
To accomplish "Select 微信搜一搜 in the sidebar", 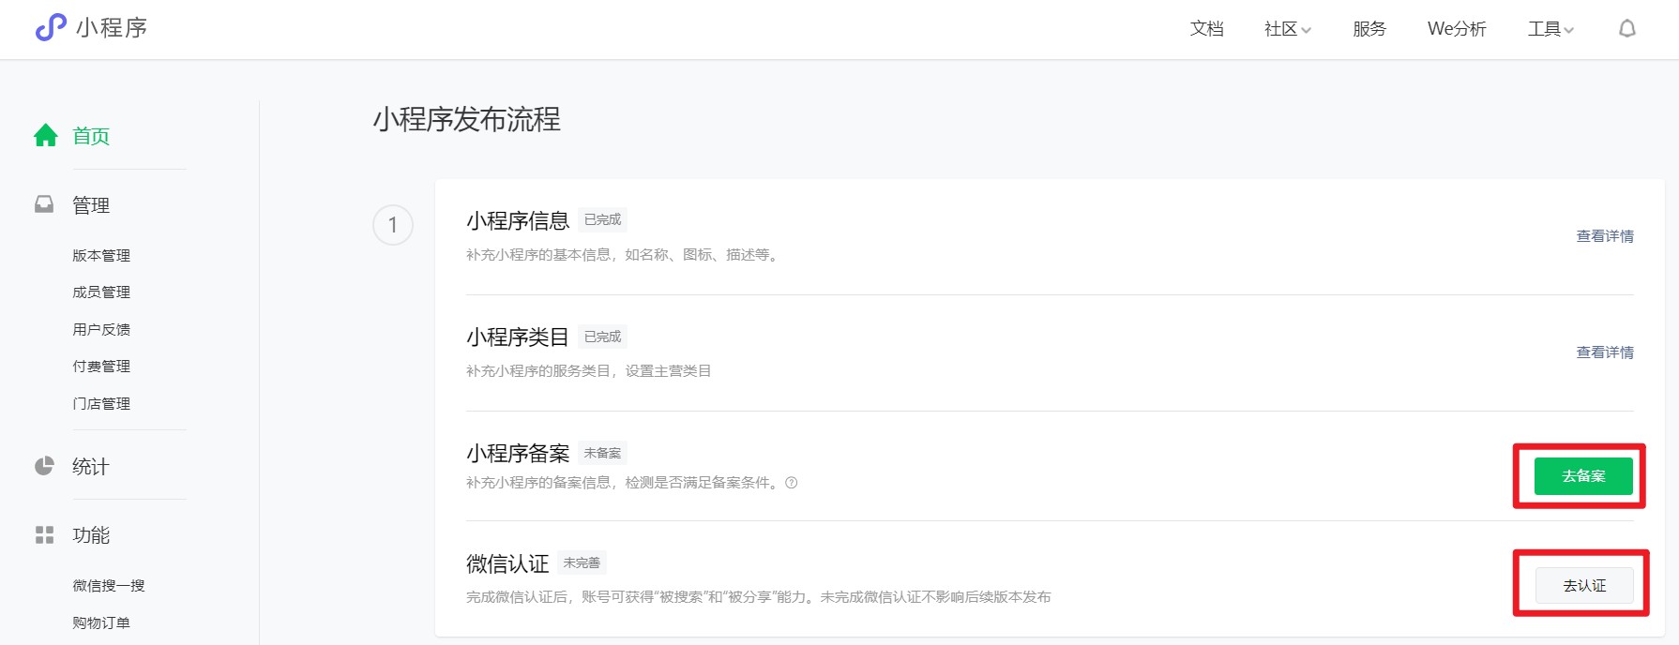I will [x=109, y=586].
